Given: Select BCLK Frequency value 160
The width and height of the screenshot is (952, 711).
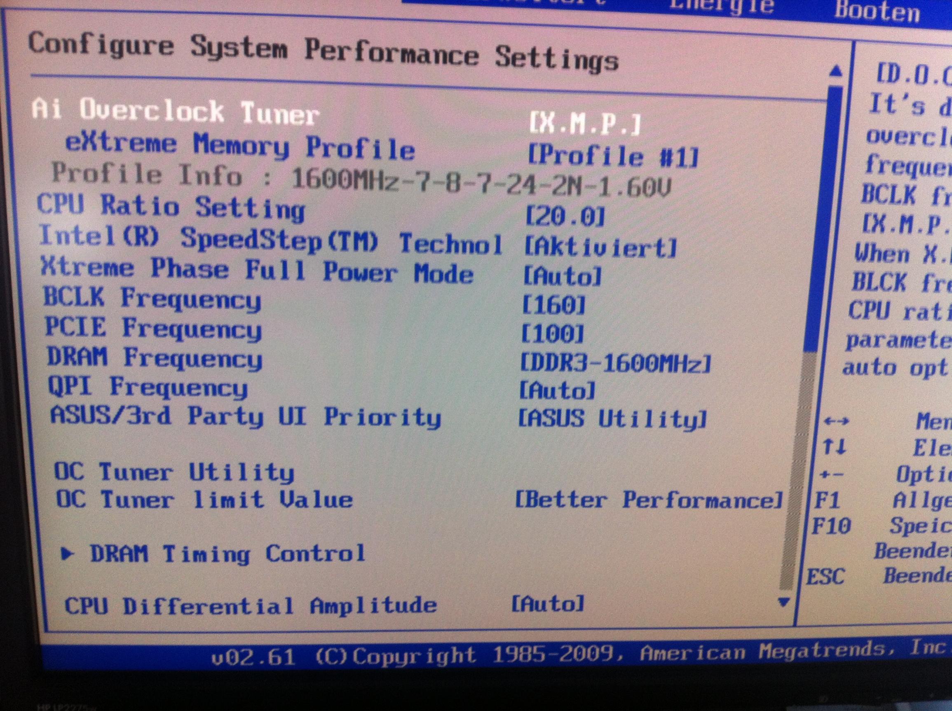Looking at the screenshot, I should [554, 305].
